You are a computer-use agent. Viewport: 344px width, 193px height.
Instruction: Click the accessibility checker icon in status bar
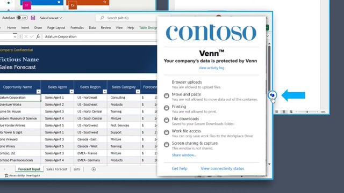click(6, 175)
